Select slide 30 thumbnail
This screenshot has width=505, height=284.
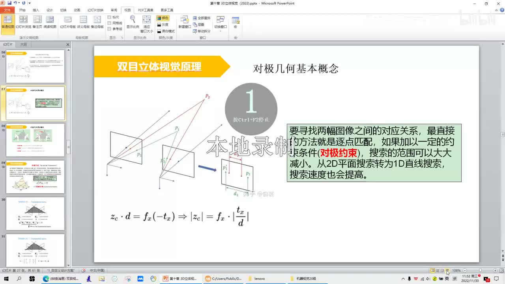tap(36, 213)
